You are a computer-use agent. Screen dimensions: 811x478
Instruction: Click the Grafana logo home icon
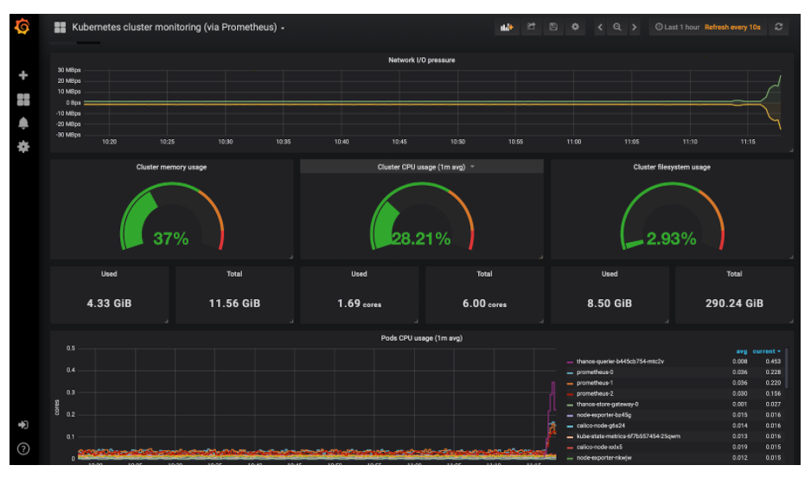coord(23,28)
